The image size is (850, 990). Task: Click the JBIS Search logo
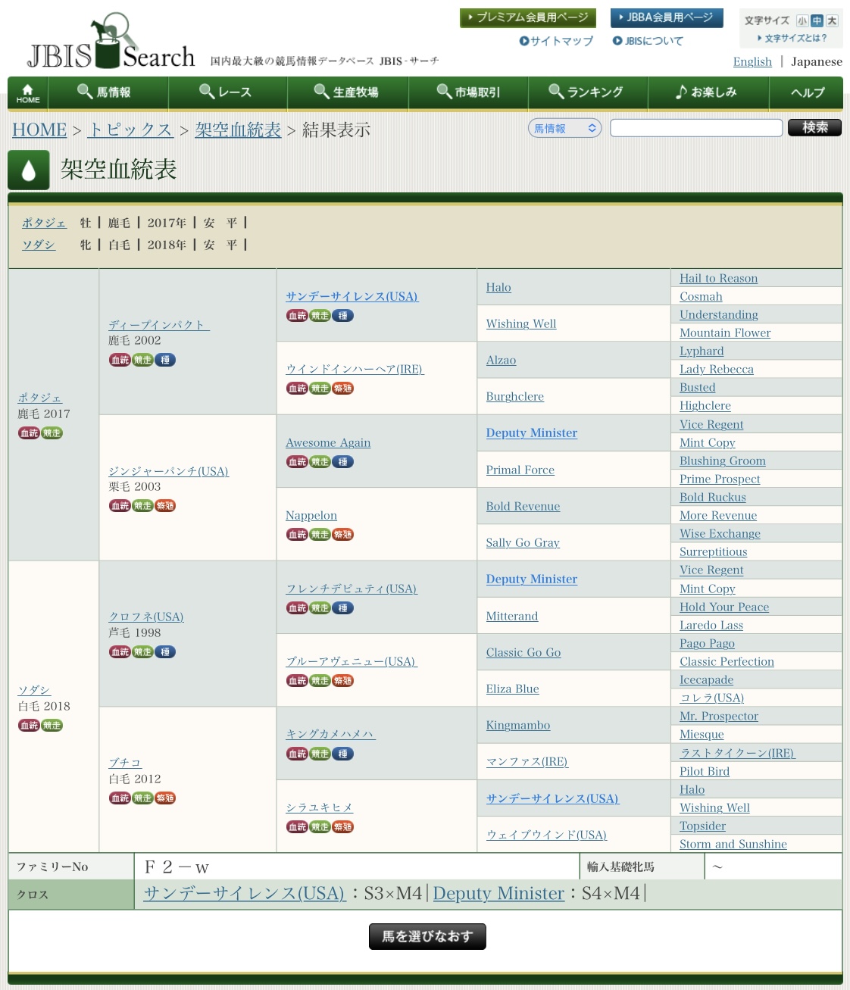pyautogui.click(x=111, y=42)
